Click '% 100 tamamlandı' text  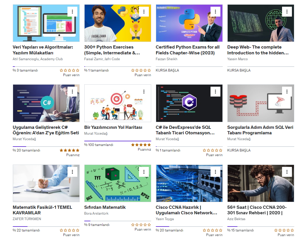(x=99, y=145)
